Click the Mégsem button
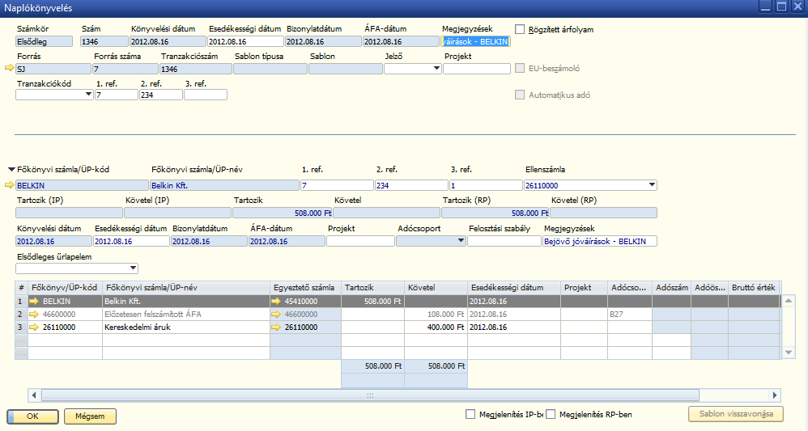This screenshot has height=431, width=808. 90,416
